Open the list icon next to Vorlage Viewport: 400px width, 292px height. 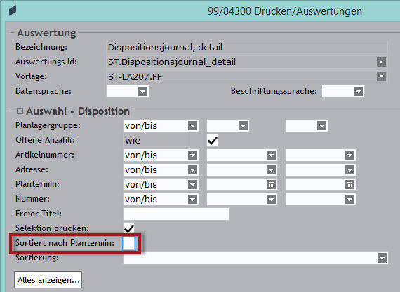(381, 76)
